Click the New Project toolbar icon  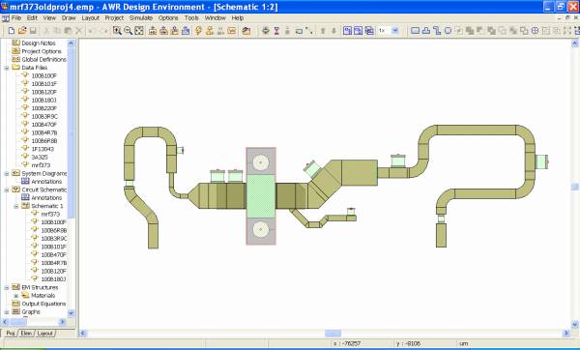click(12, 31)
